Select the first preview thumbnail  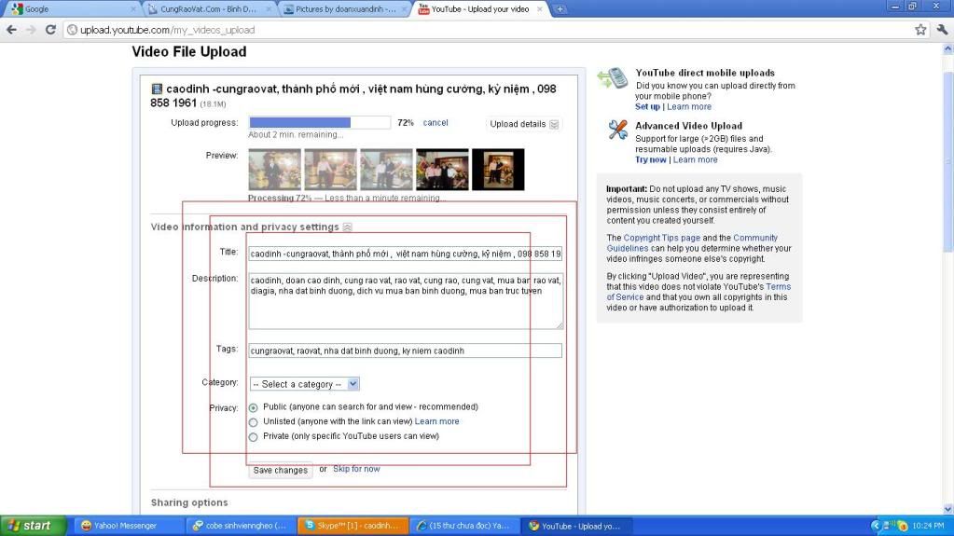click(274, 170)
